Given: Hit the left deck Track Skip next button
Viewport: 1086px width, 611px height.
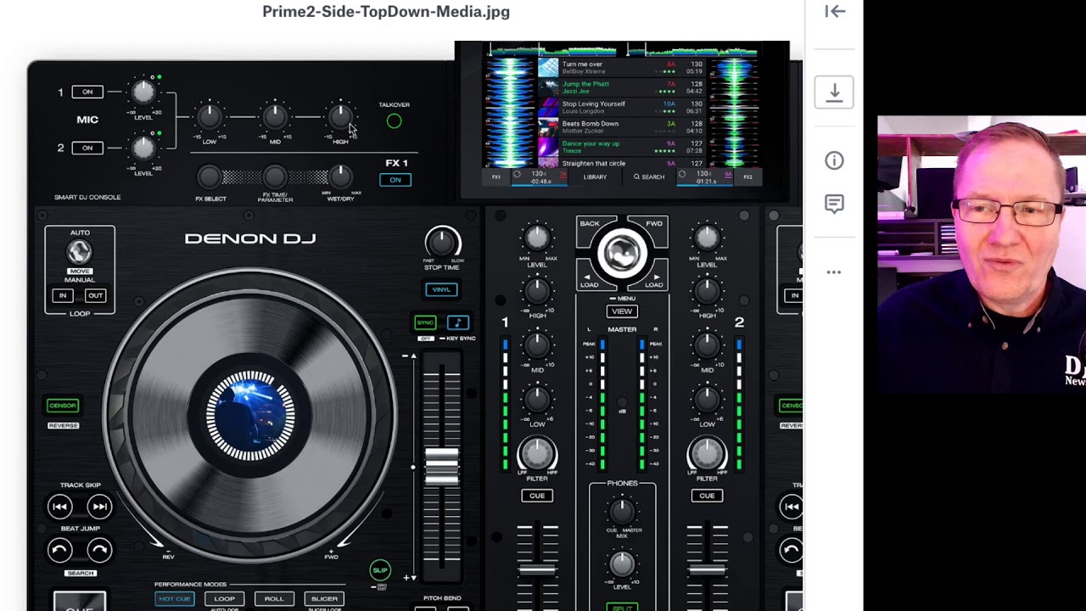Looking at the screenshot, I should click(99, 507).
